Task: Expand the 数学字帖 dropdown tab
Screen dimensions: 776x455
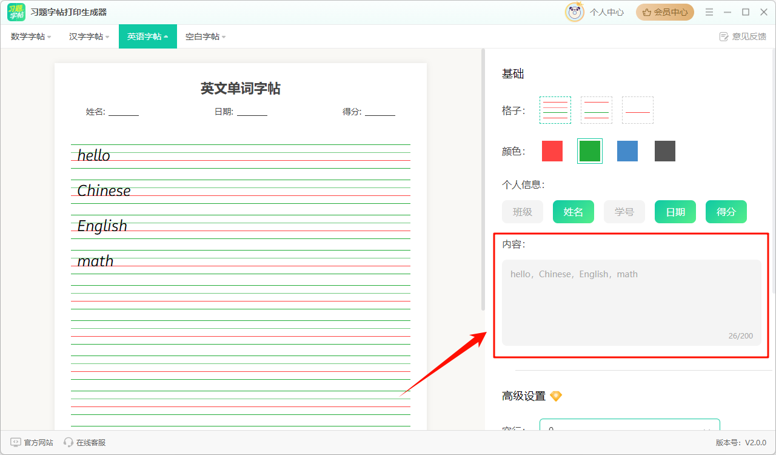Action: click(x=31, y=36)
